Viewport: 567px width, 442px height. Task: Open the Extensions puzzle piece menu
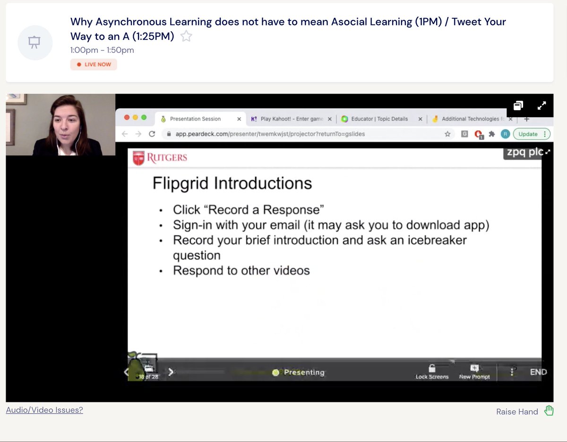(492, 134)
